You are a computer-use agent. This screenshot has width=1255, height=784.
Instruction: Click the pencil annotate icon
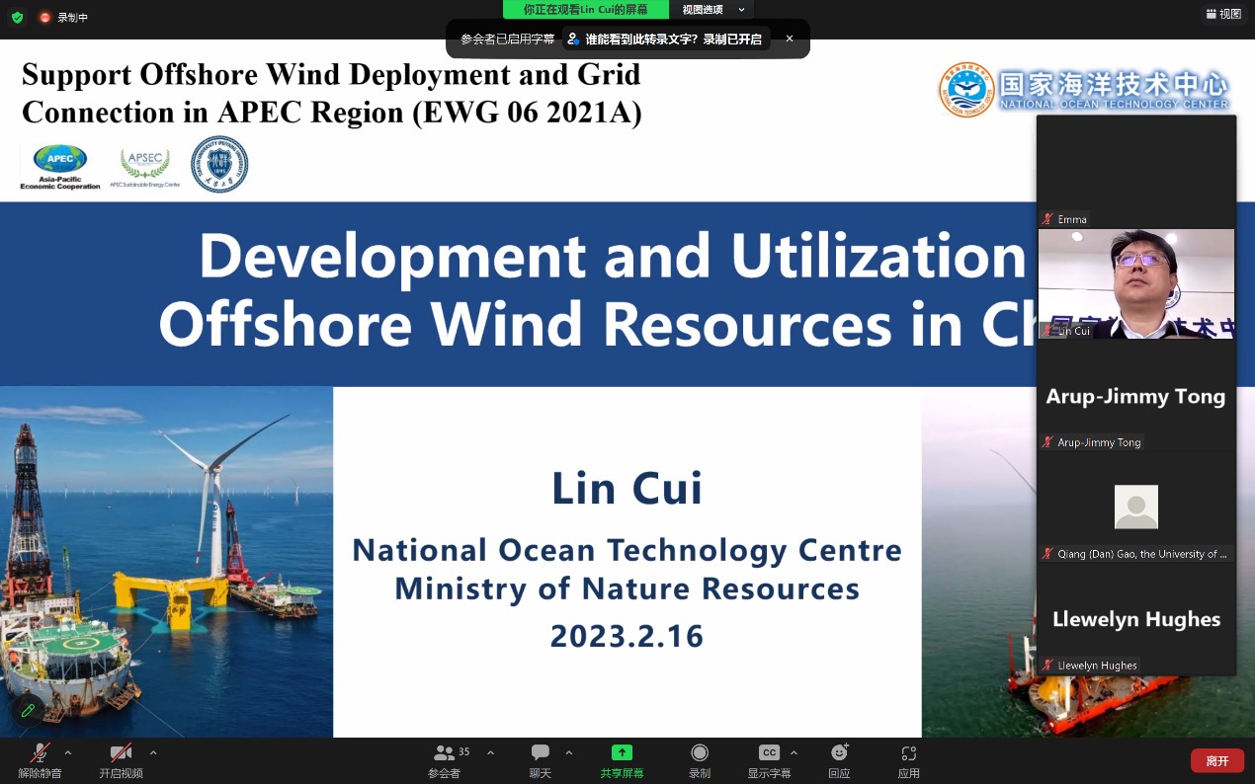point(28,710)
